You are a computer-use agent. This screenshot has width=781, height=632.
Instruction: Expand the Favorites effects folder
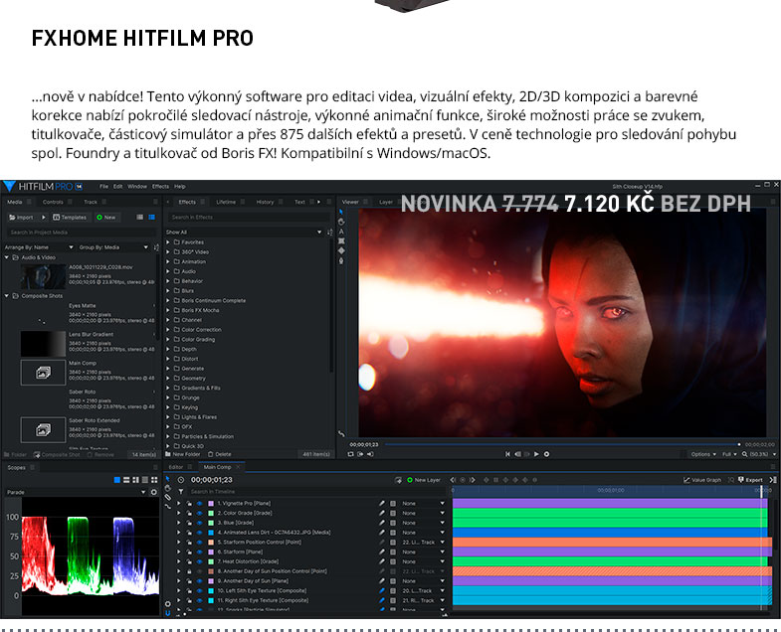pos(168,241)
